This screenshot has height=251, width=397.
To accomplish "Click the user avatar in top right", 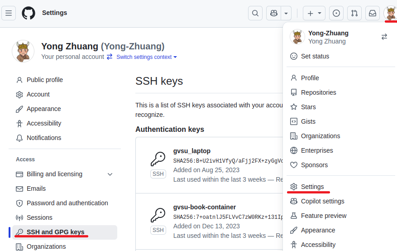I will (x=390, y=13).
